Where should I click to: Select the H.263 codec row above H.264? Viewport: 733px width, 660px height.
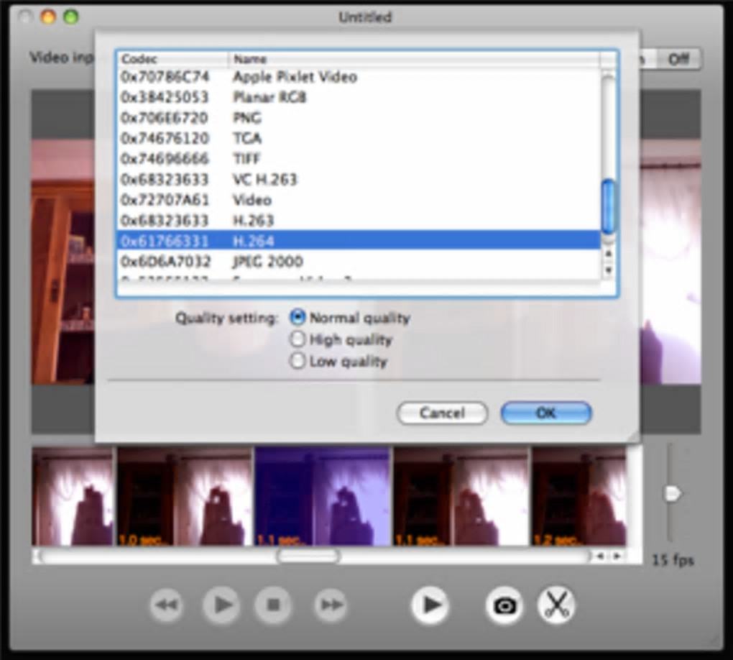click(x=359, y=221)
